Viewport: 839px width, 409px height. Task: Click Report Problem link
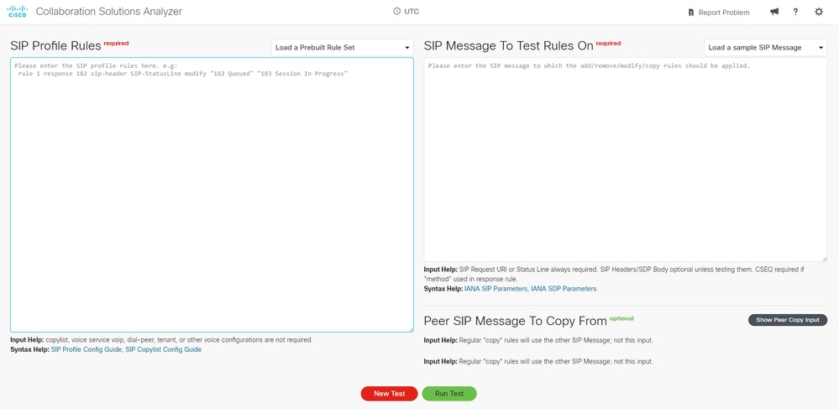click(724, 13)
